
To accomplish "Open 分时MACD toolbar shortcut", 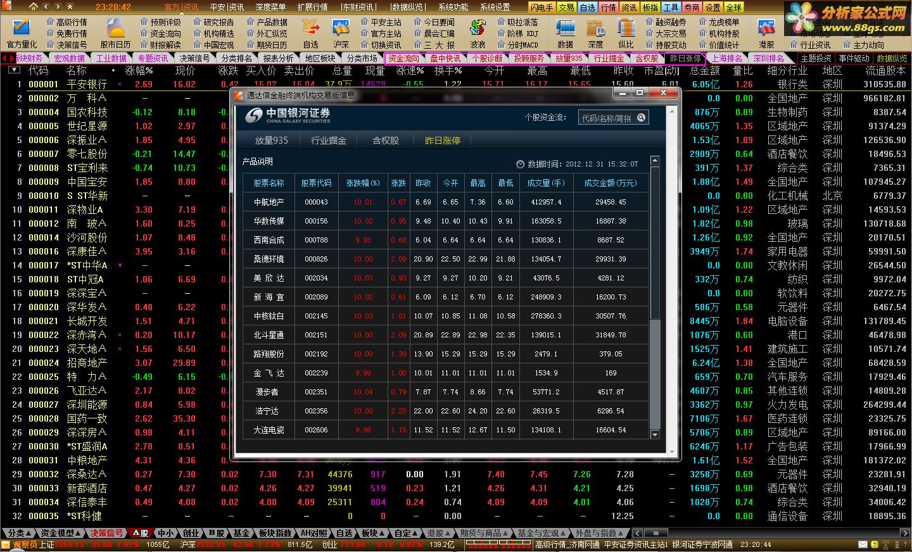I will click(x=517, y=45).
